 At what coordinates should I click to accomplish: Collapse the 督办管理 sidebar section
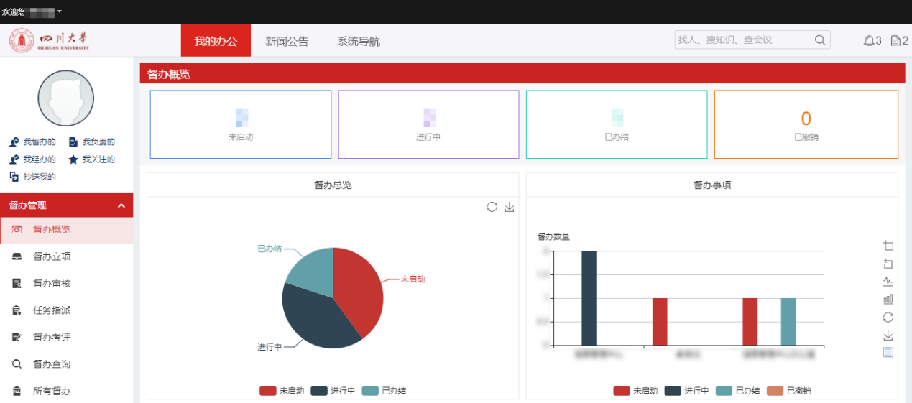click(x=121, y=205)
